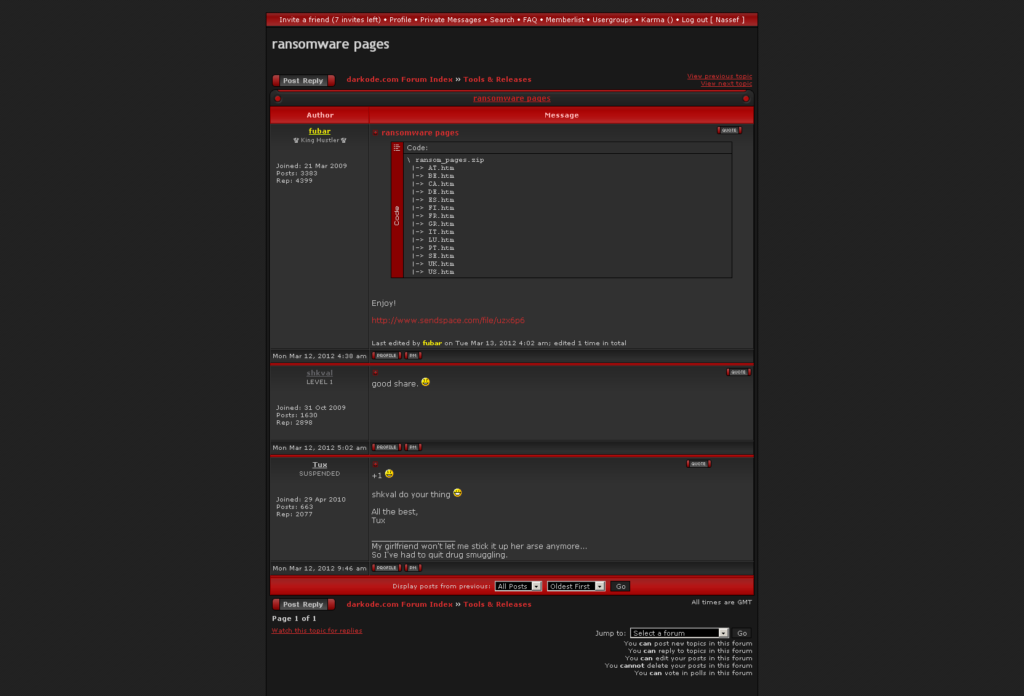This screenshot has height=696, width=1024.
Task: Click the PM button under fubar's post
Action: click(413, 356)
